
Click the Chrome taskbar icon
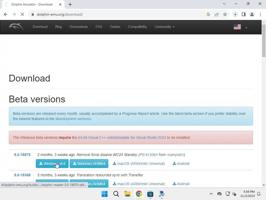tap(139, 194)
